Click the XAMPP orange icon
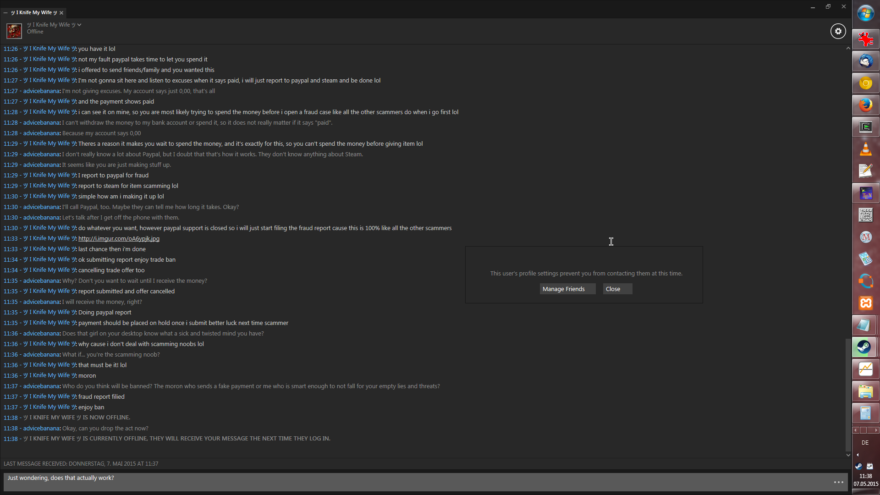The height and width of the screenshot is (495, 880). 865,303
